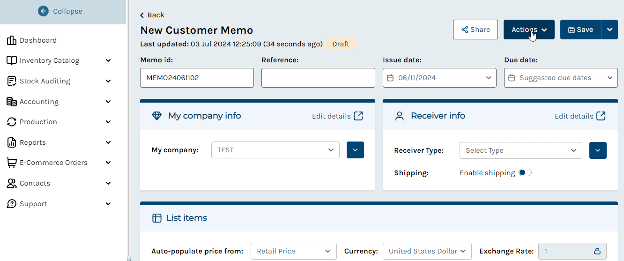Go Back to the previous page
This screenshot has width=624, height=261.
pyautogui.click(x=152, y=15)
